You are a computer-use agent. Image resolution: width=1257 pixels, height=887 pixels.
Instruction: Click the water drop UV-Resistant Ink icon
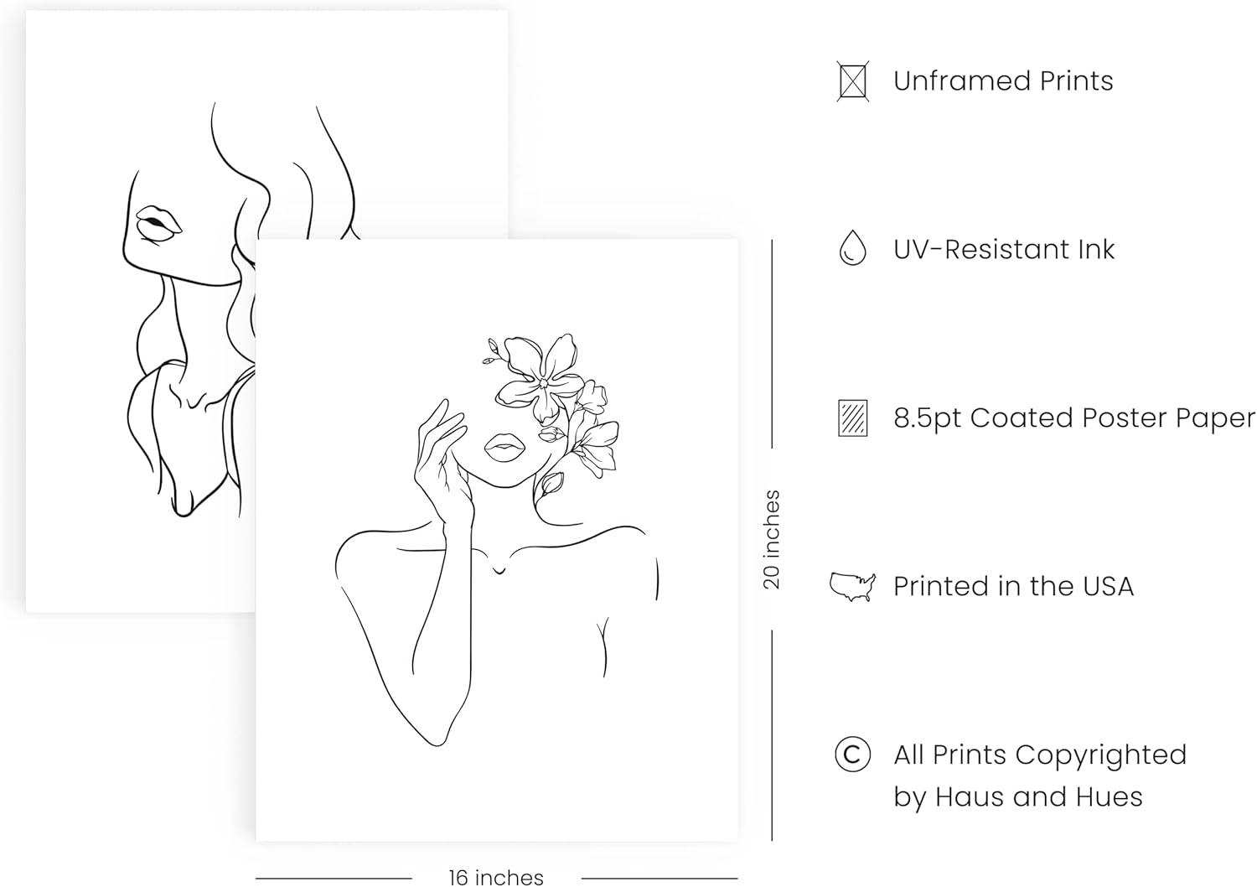click(852, 248)
